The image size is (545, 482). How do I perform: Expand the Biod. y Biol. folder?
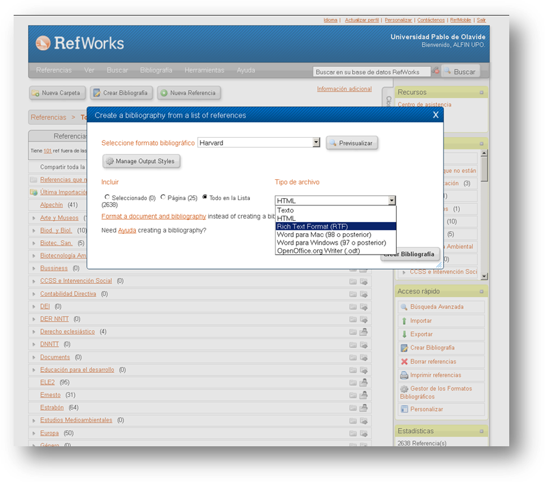[x=34, y=231]
